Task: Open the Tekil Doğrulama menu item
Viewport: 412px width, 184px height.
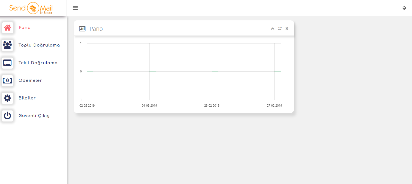Action: click(x=38, y=63)
